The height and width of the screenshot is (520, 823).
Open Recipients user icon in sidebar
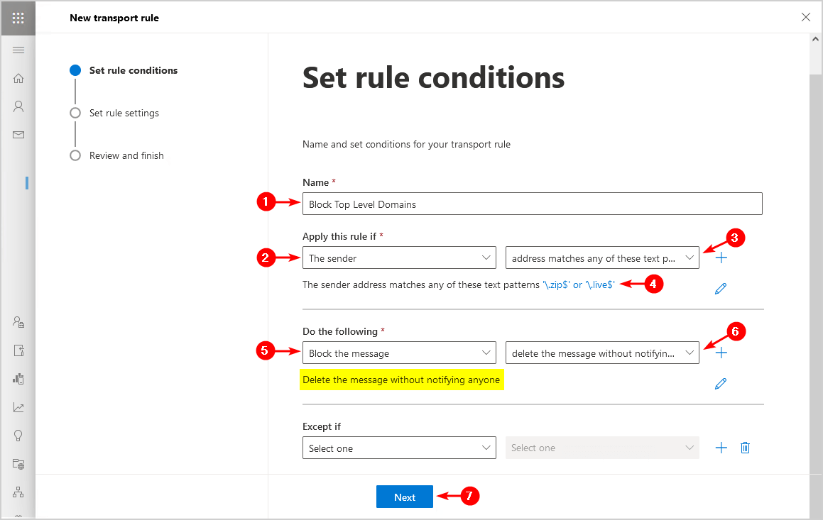click(18, 106)
